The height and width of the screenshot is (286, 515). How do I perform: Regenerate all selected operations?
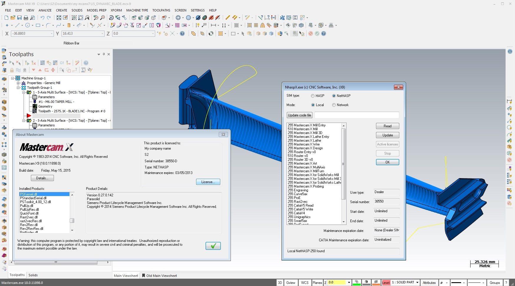(27, 63)
